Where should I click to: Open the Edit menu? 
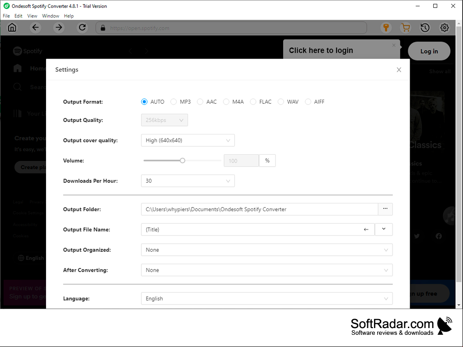(x=19, y=16)
